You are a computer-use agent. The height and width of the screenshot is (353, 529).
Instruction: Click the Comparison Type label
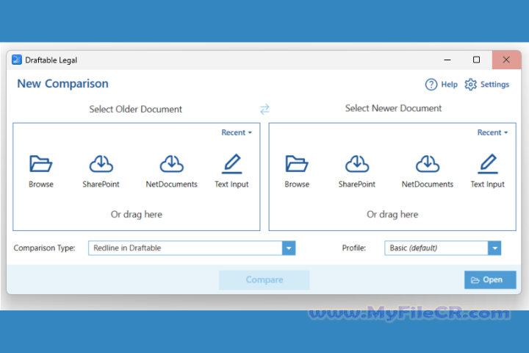(44, 248)
